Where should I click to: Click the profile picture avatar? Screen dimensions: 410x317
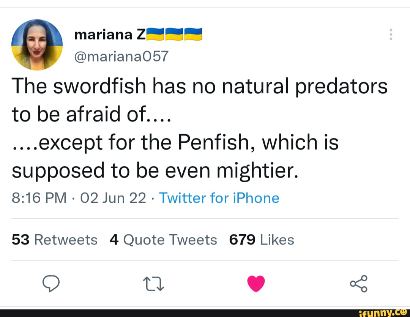tap(37, 45)
